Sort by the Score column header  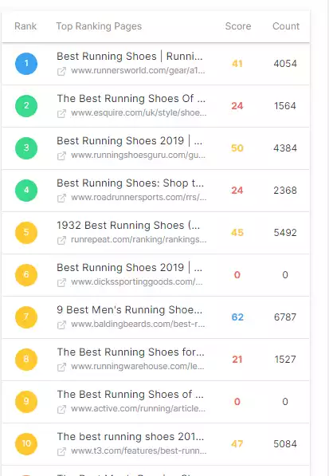[x=238, y=26]
